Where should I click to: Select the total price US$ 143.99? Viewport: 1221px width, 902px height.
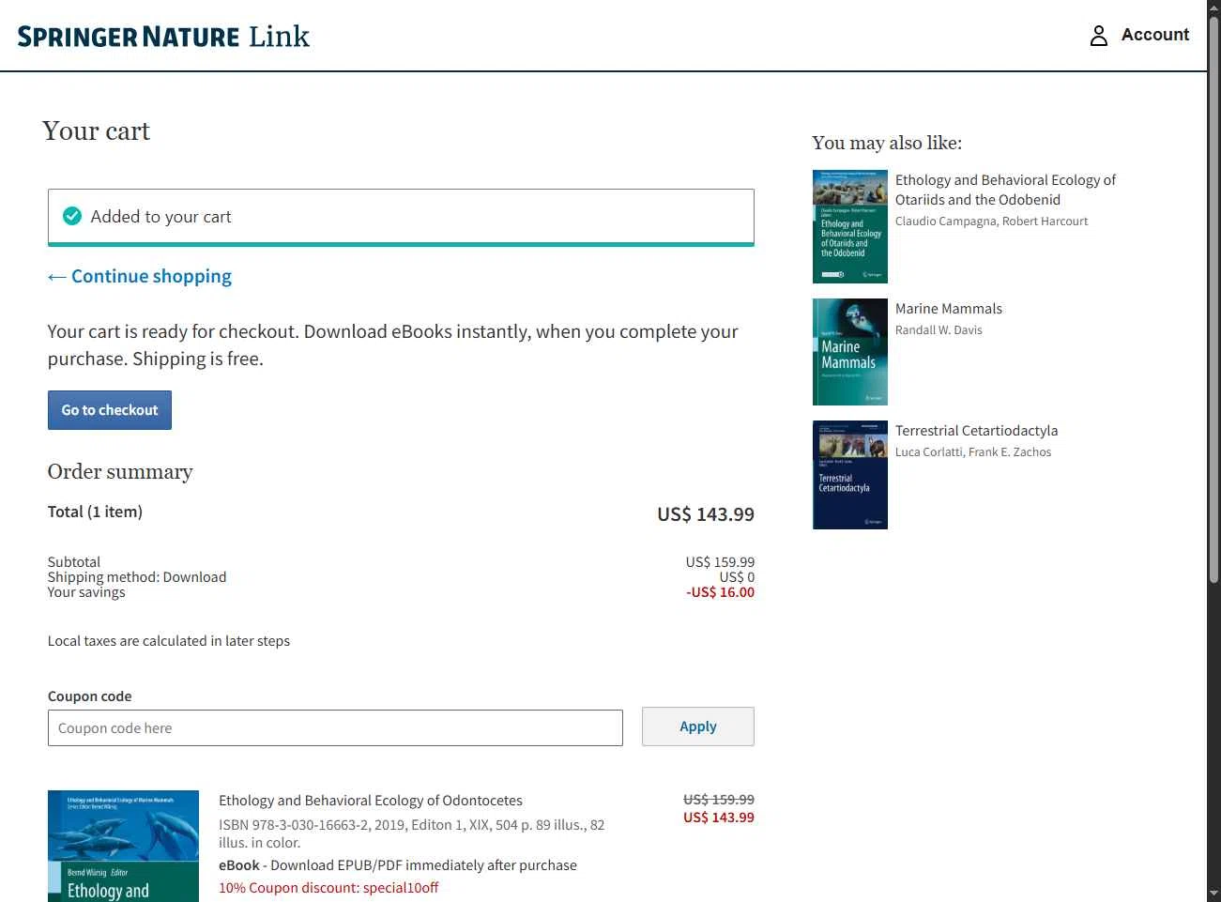[x=706, y=514]
